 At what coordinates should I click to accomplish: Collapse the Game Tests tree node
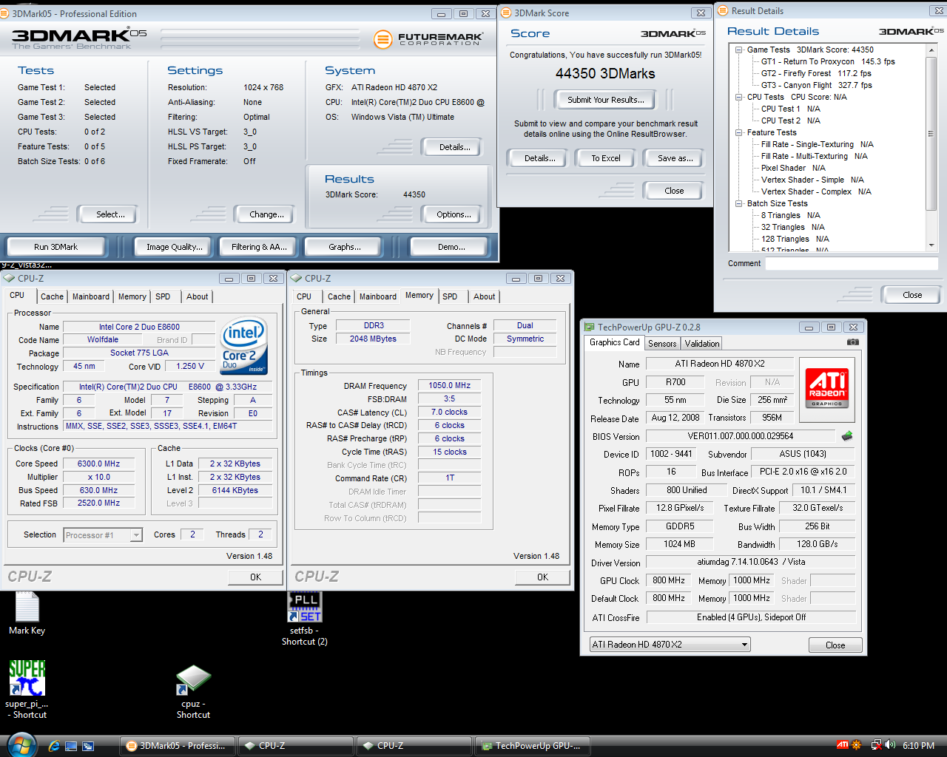[x=739, y=50]
